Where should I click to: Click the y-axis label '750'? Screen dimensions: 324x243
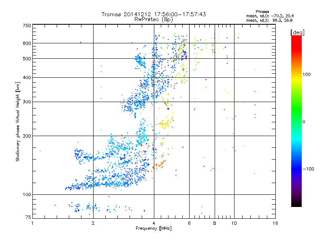click(27, 26)
